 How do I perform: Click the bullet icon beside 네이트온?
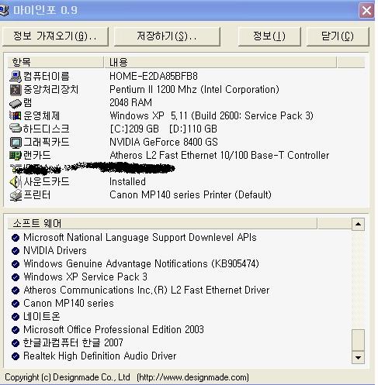(x=16, y=317)
